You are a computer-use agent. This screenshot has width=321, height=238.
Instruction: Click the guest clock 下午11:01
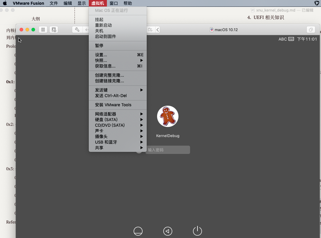tap(307, 39)
